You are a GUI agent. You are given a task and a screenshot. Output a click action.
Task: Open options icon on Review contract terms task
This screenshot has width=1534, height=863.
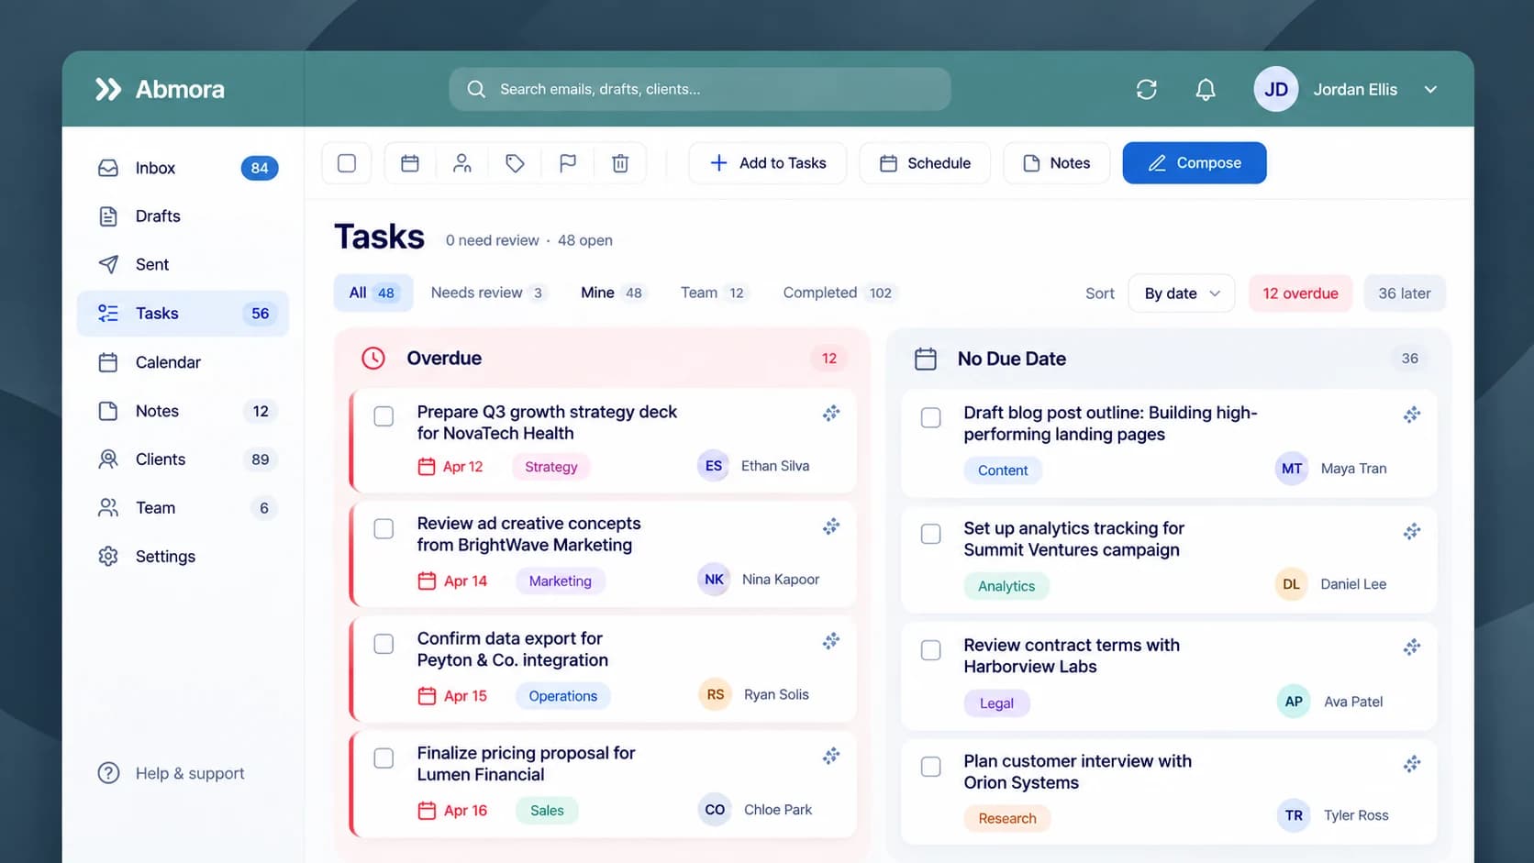pyautogui.click(x=1412, y=647)
